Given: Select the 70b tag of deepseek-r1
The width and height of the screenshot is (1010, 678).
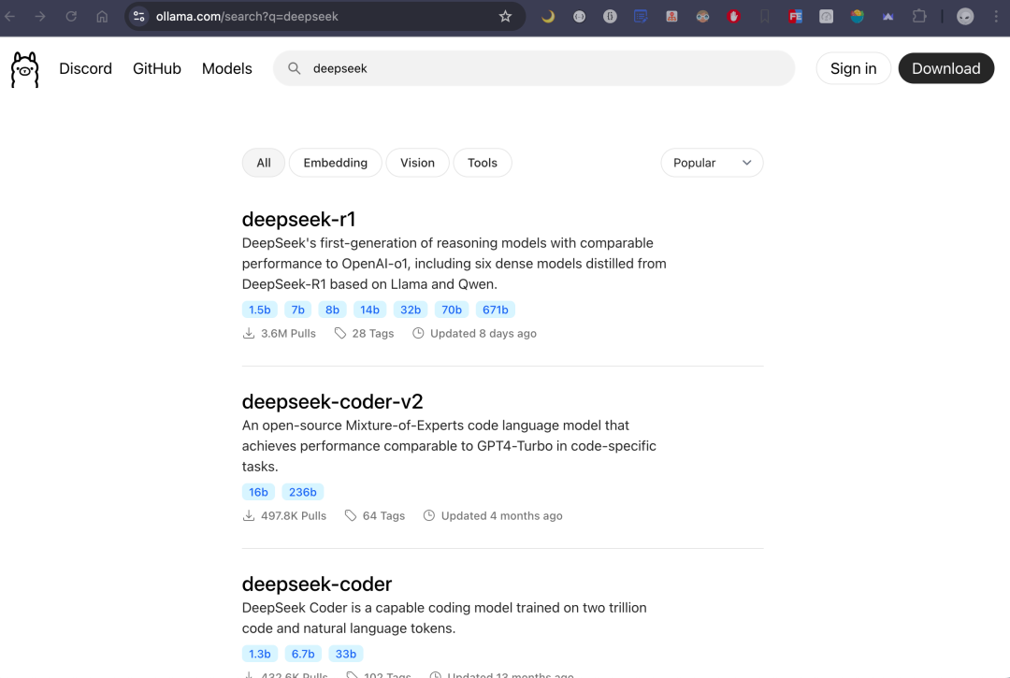Looking at the screenshot, I should (452, 310).
